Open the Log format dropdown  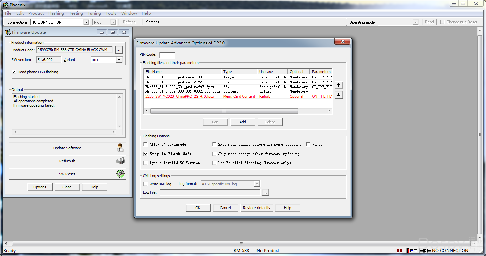click(x=257, y=184)
